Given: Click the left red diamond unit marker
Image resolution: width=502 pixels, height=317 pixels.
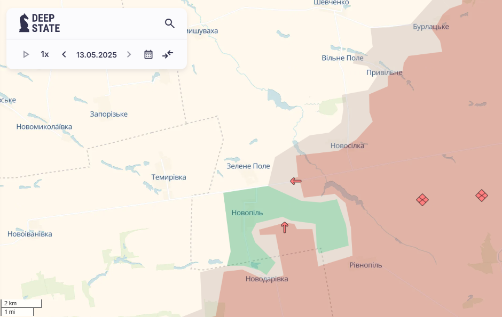Looking at the screenshot, I should [422, 200].
